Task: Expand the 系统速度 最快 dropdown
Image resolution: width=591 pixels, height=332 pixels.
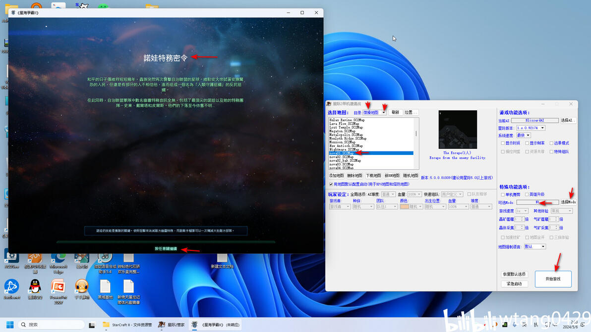Action: click(524, 136)
